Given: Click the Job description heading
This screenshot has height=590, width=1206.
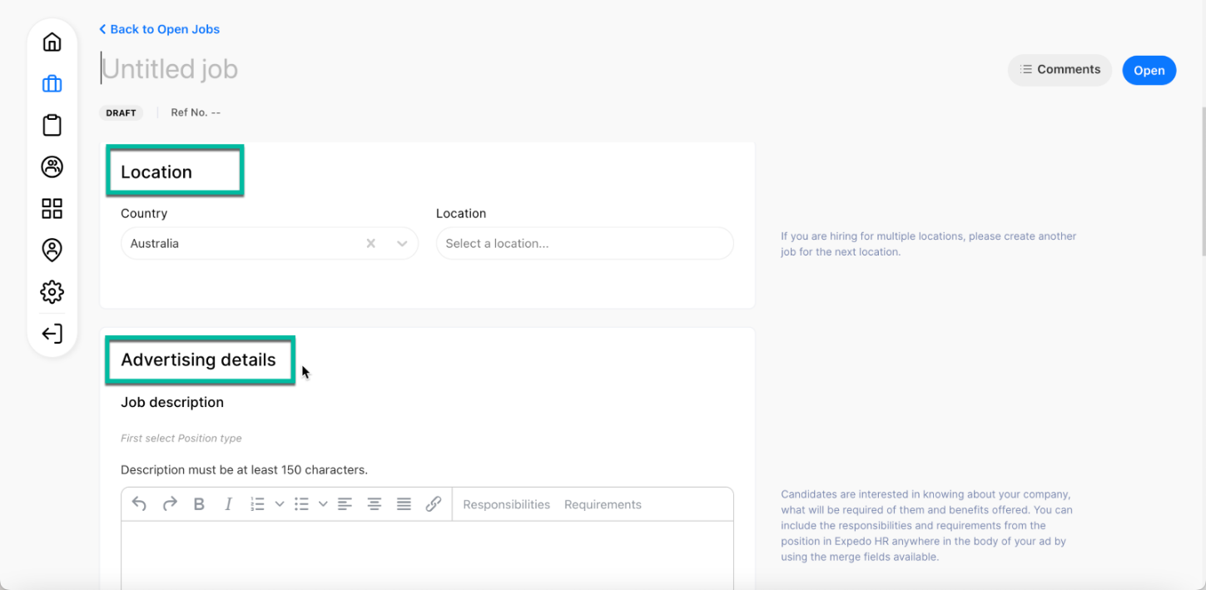Looking at the screenshot, I should pyautogui.click(x=172, y=403).
